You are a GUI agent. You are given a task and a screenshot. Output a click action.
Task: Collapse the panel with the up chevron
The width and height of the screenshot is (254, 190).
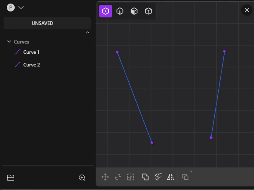coord(88,32)
